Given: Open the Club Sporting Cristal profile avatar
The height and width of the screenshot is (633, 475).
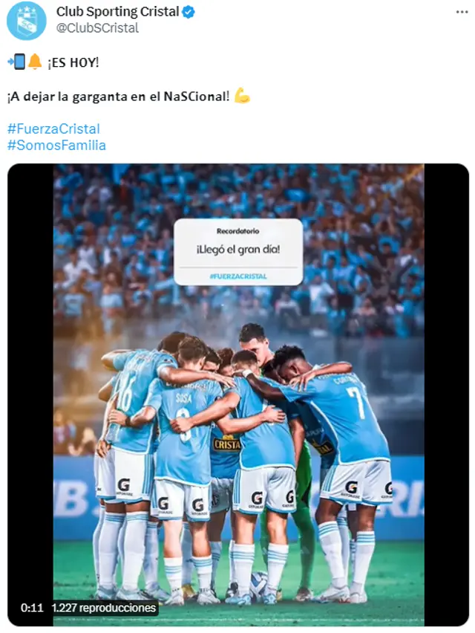Looking at the screenshot, I should point(26,20).
